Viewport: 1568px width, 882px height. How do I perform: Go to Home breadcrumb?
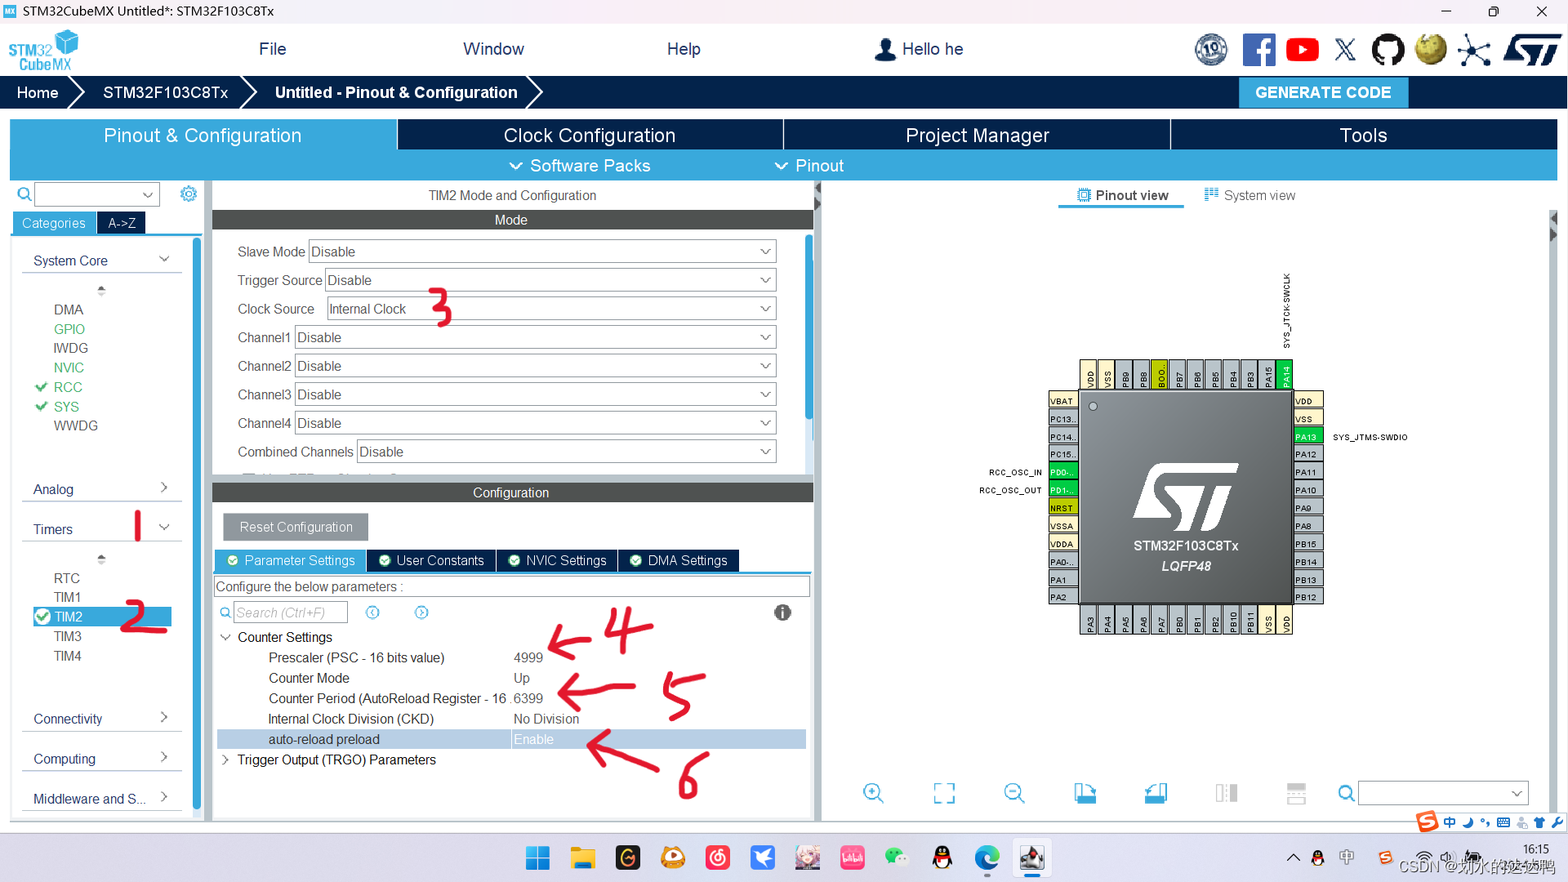[x=38, y=92]
